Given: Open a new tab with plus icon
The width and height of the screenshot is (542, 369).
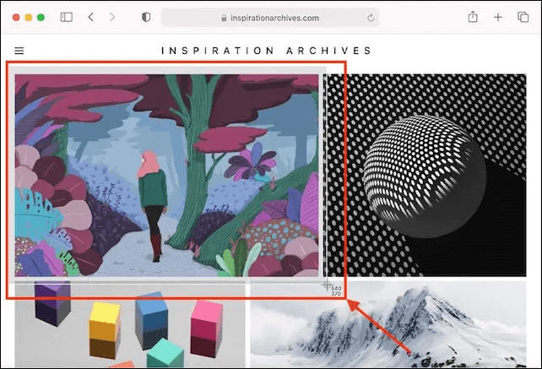Looking at the screenshot, I should (x=498, y=17).
